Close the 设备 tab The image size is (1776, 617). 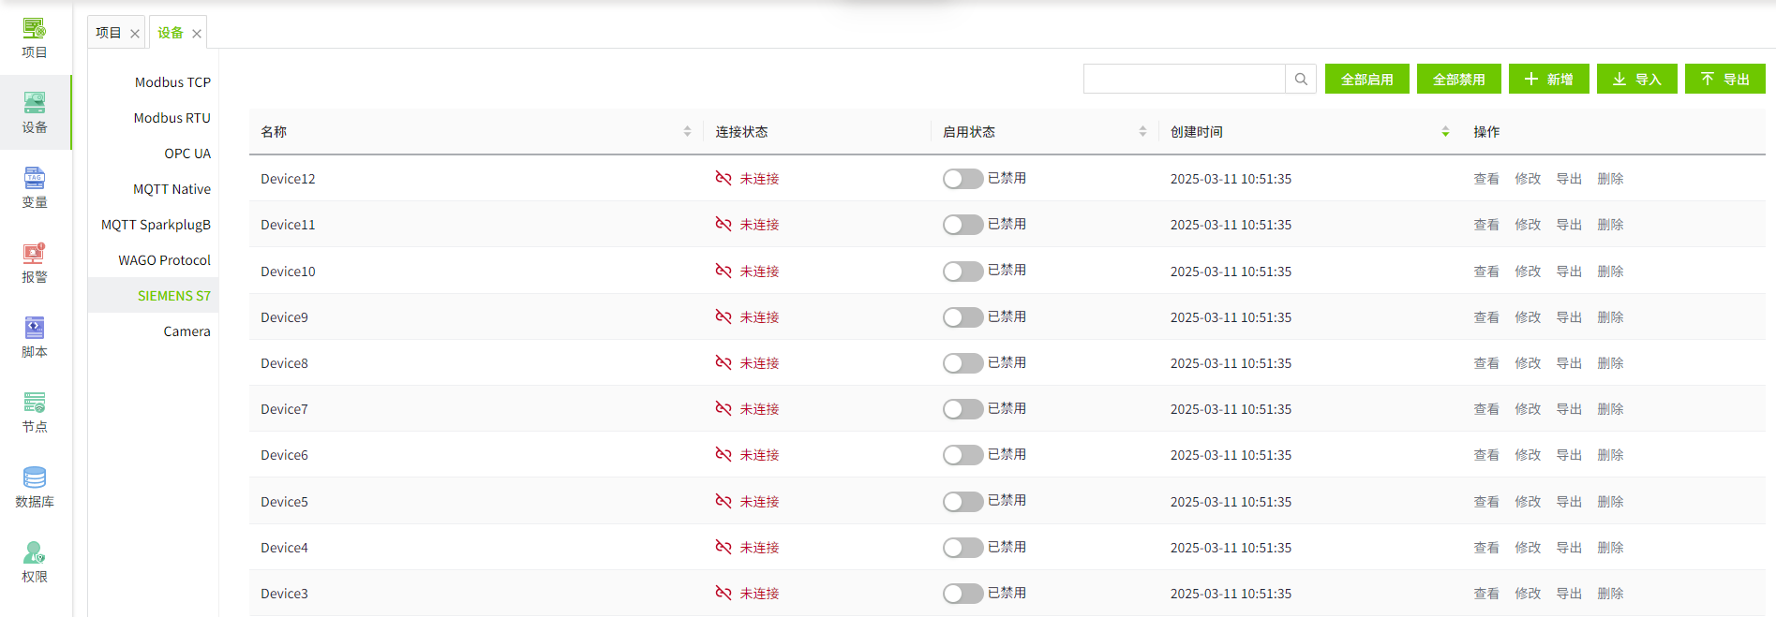pyautogui.click(x=197, y=34)
